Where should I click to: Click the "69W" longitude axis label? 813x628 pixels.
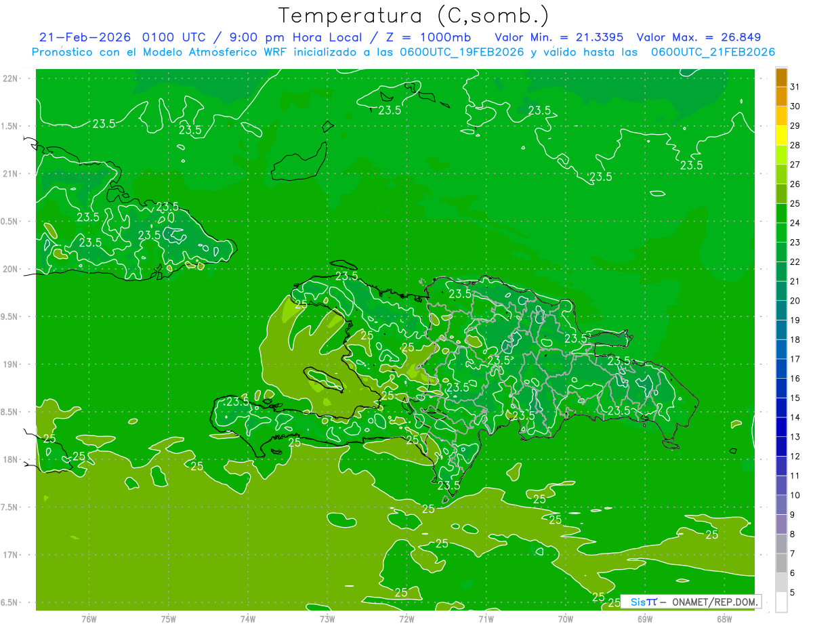pyautogui.click(x=645, y=619)
